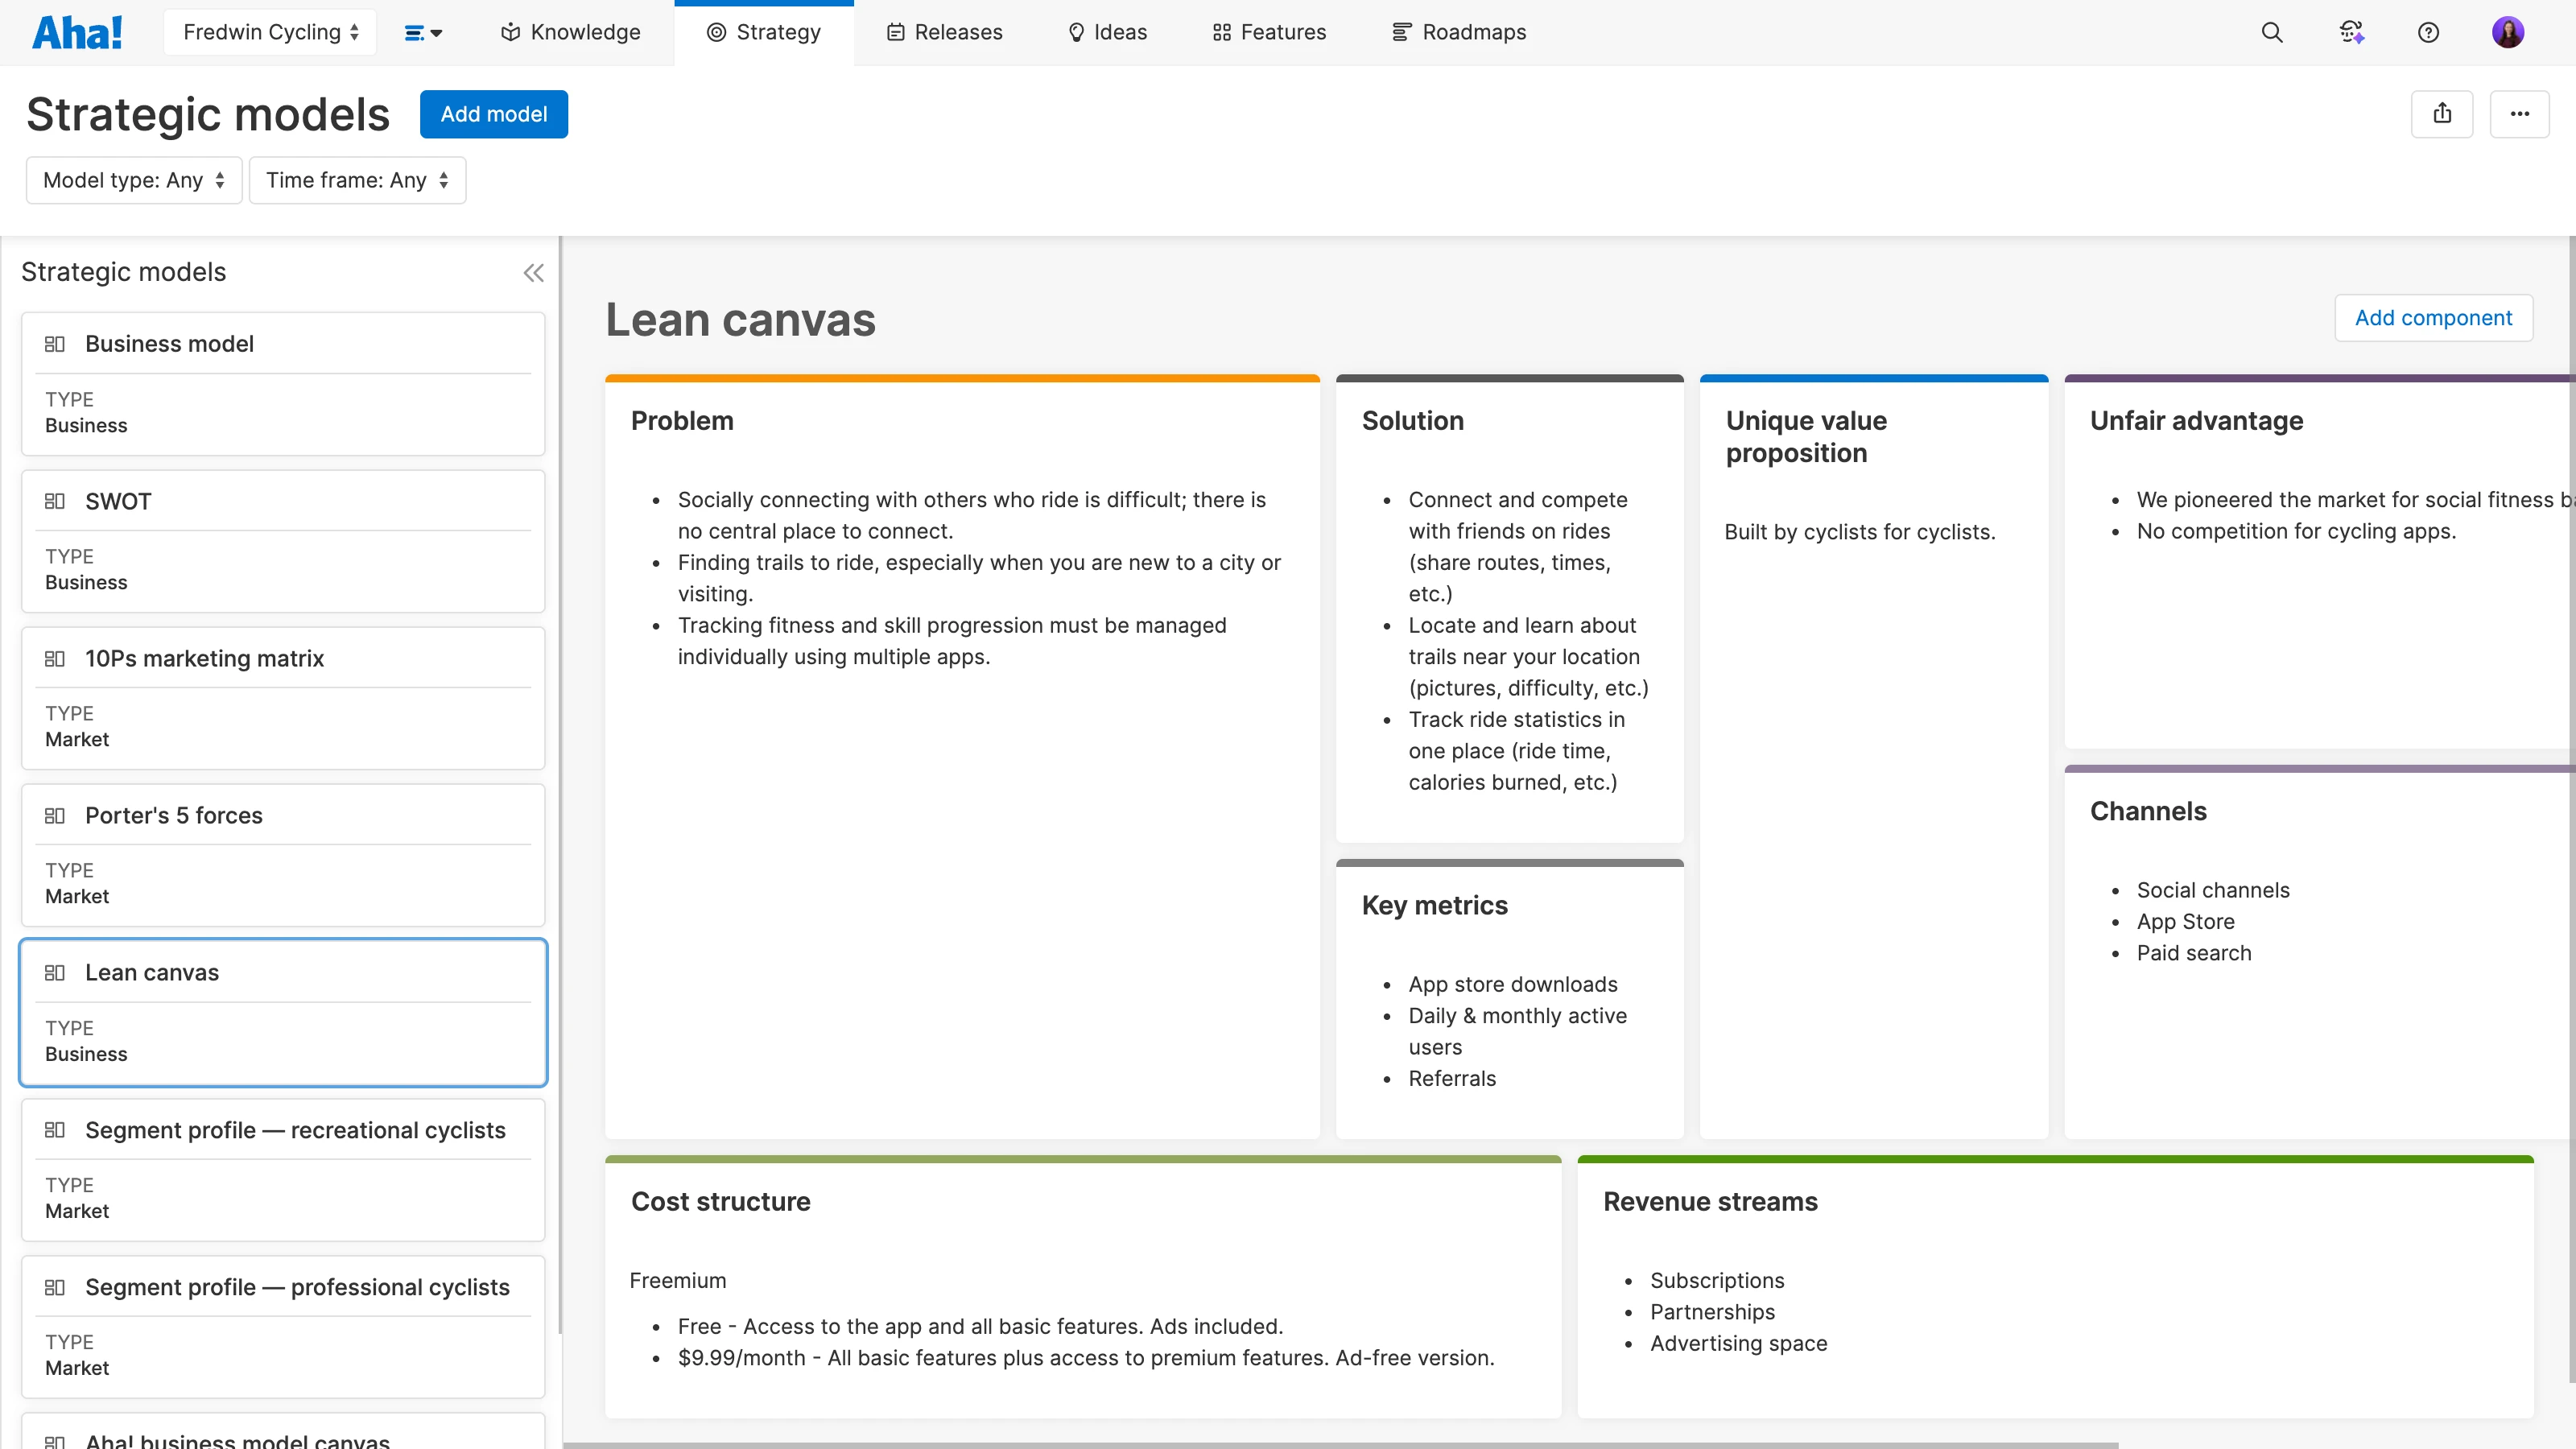2576x1449 pixels.
Task: Click the Channels component heading
Action: coord(2148,812)
